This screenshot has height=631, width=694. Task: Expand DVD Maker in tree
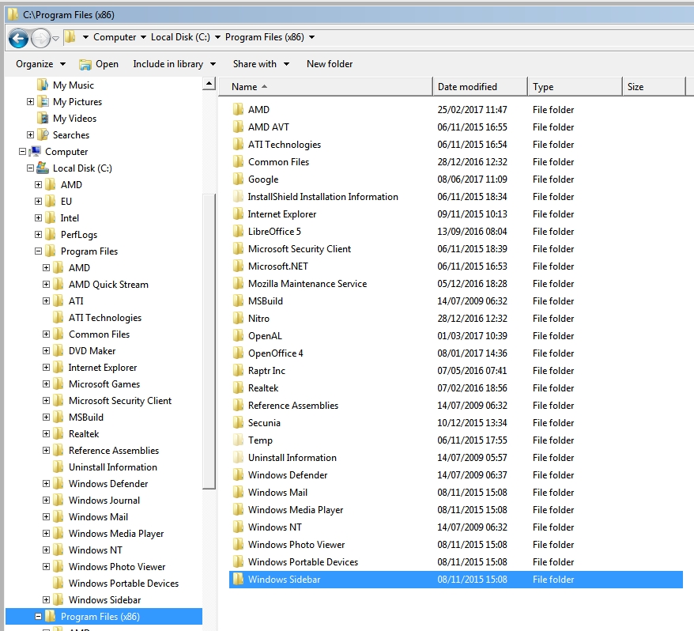(46, 351)
